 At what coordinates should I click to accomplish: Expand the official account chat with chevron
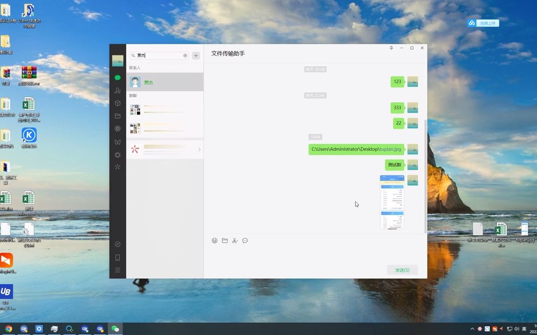(x=199, y=149)
